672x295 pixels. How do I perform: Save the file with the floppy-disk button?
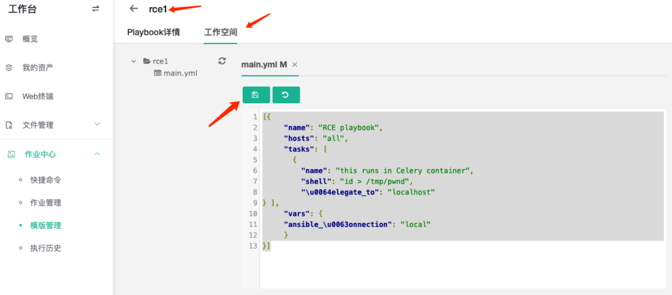click(256, 95)
